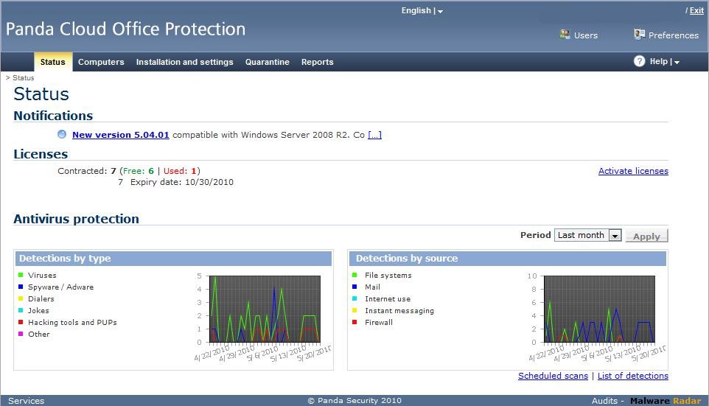Click the Help question mark icon

click(x=639, y=62)
